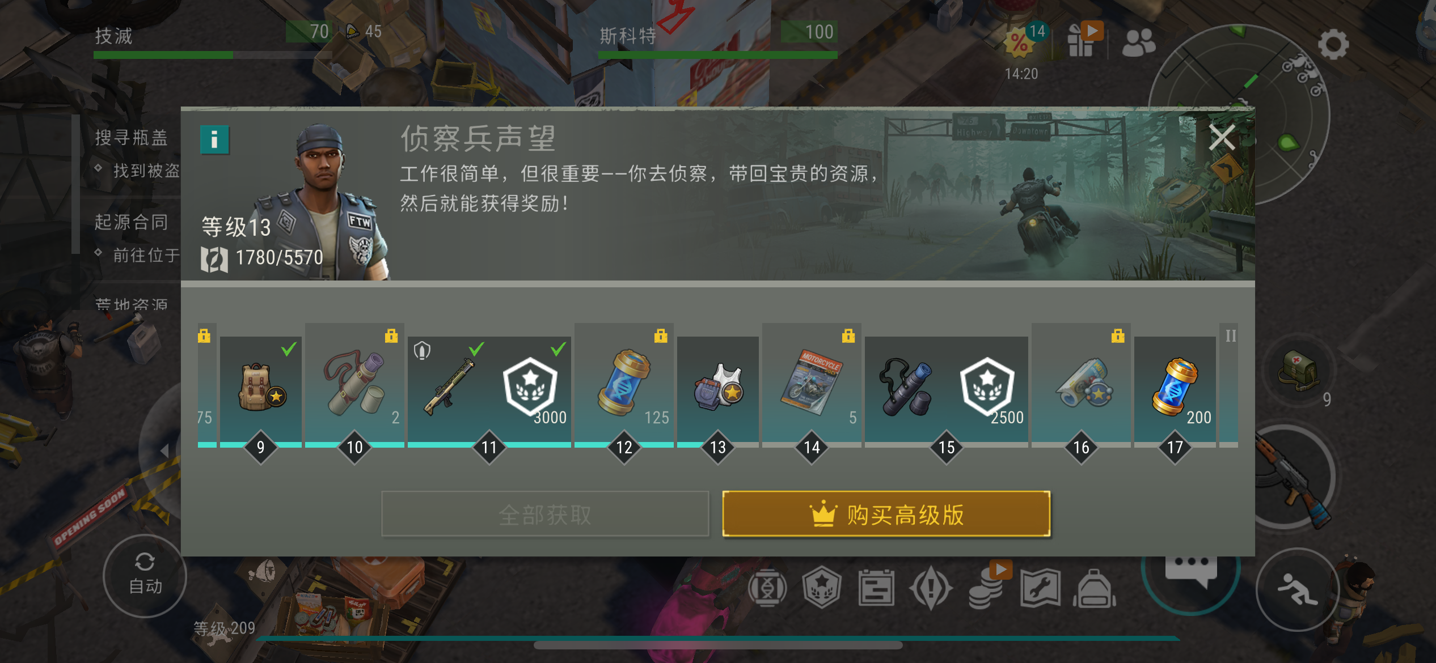
Task: Select the level 14 motorcycle magazine reward
Action: tap(812, 382)
